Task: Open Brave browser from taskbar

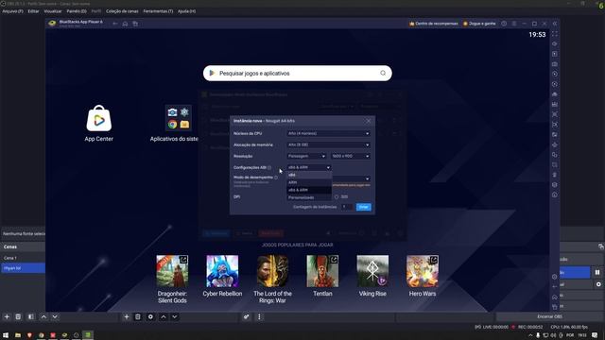Action: point(29,335)
